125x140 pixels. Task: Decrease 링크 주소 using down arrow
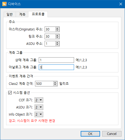pyautogui.click(x=57, y=37)
